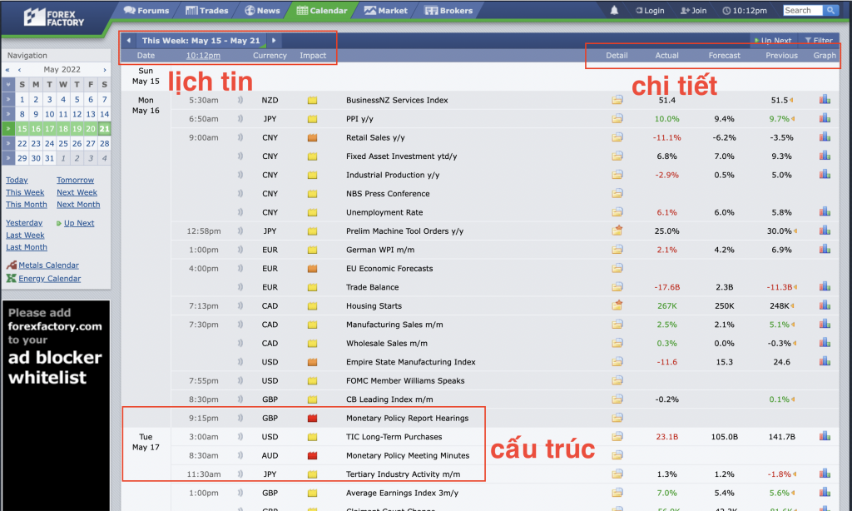Open the Brokers tab
This screenshot has height=511, width=852.
(448, 10)
